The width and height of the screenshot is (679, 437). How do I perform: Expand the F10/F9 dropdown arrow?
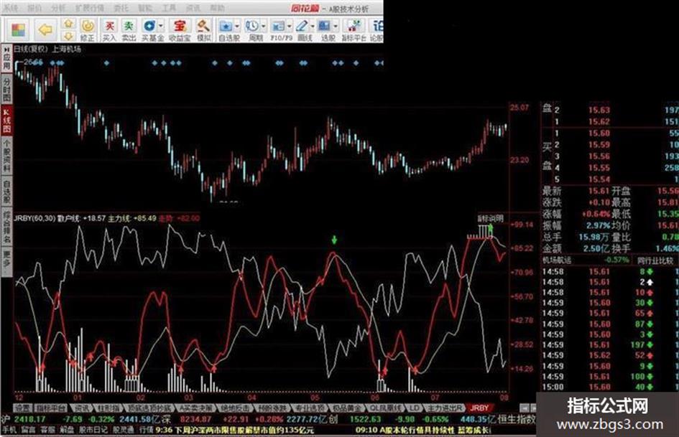[290, 26]
